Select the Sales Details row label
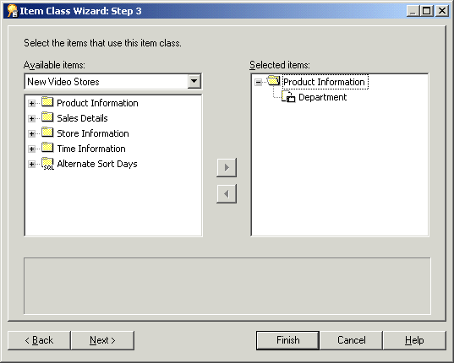Screen dimensions: 454x363 click(x=82, y=118)
